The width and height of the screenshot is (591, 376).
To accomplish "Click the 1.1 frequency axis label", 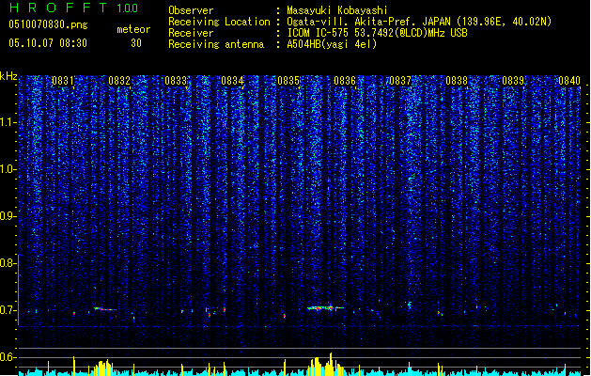I will [x=8, y=122].
